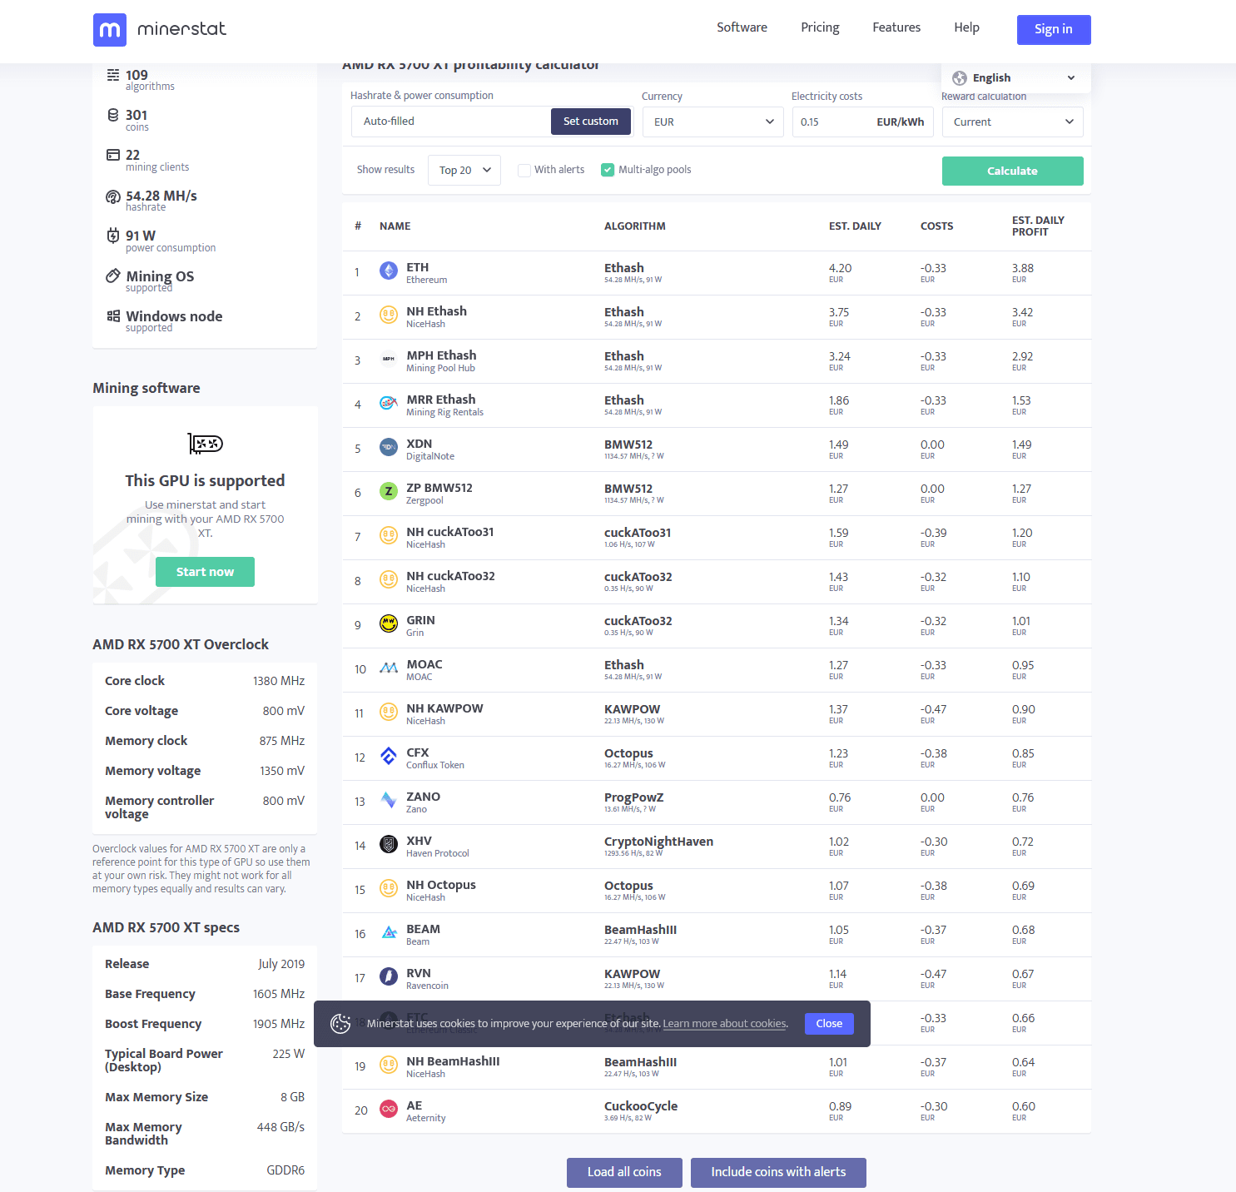Image resolution: width=1236 pixels, height=1192 pixels.
Task: Click the NH cuckAToo32 NiceHash icon
Action: point(389,579)
